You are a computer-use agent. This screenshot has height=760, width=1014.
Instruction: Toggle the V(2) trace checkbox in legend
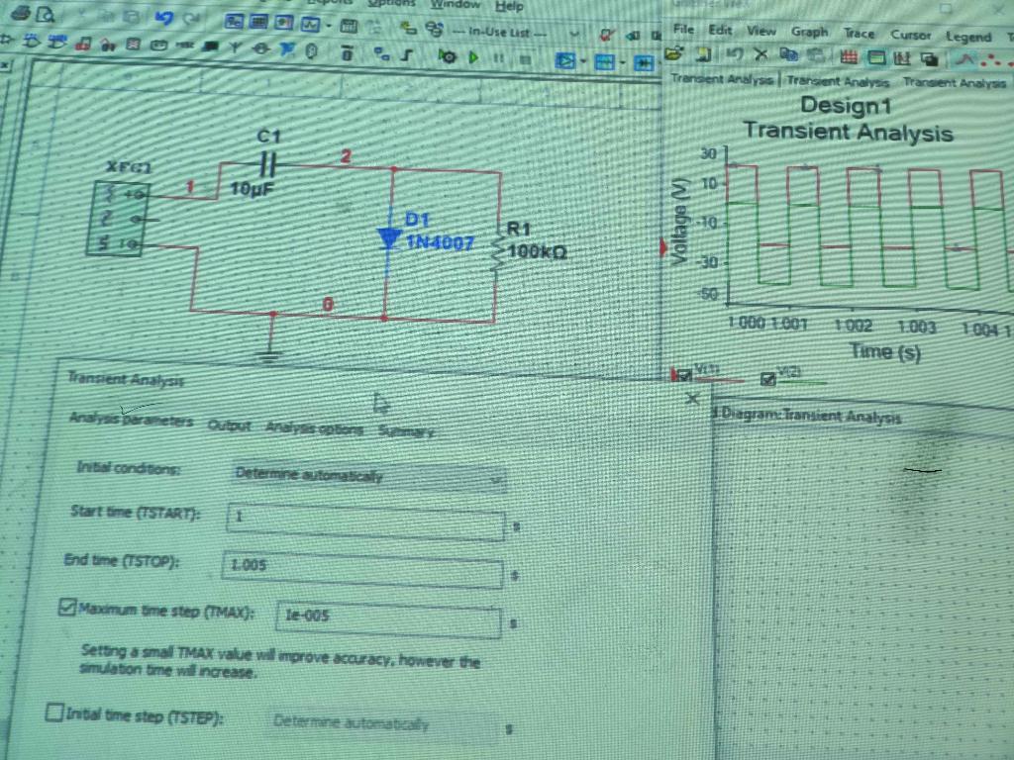pyautogui.click(x=767, y=379)
